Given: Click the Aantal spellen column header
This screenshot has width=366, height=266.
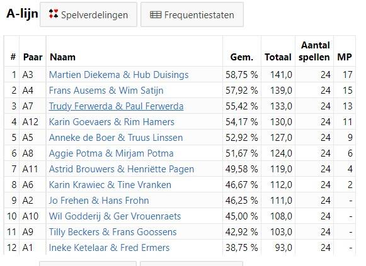Looking at the screenshot, I should [314, 51].
